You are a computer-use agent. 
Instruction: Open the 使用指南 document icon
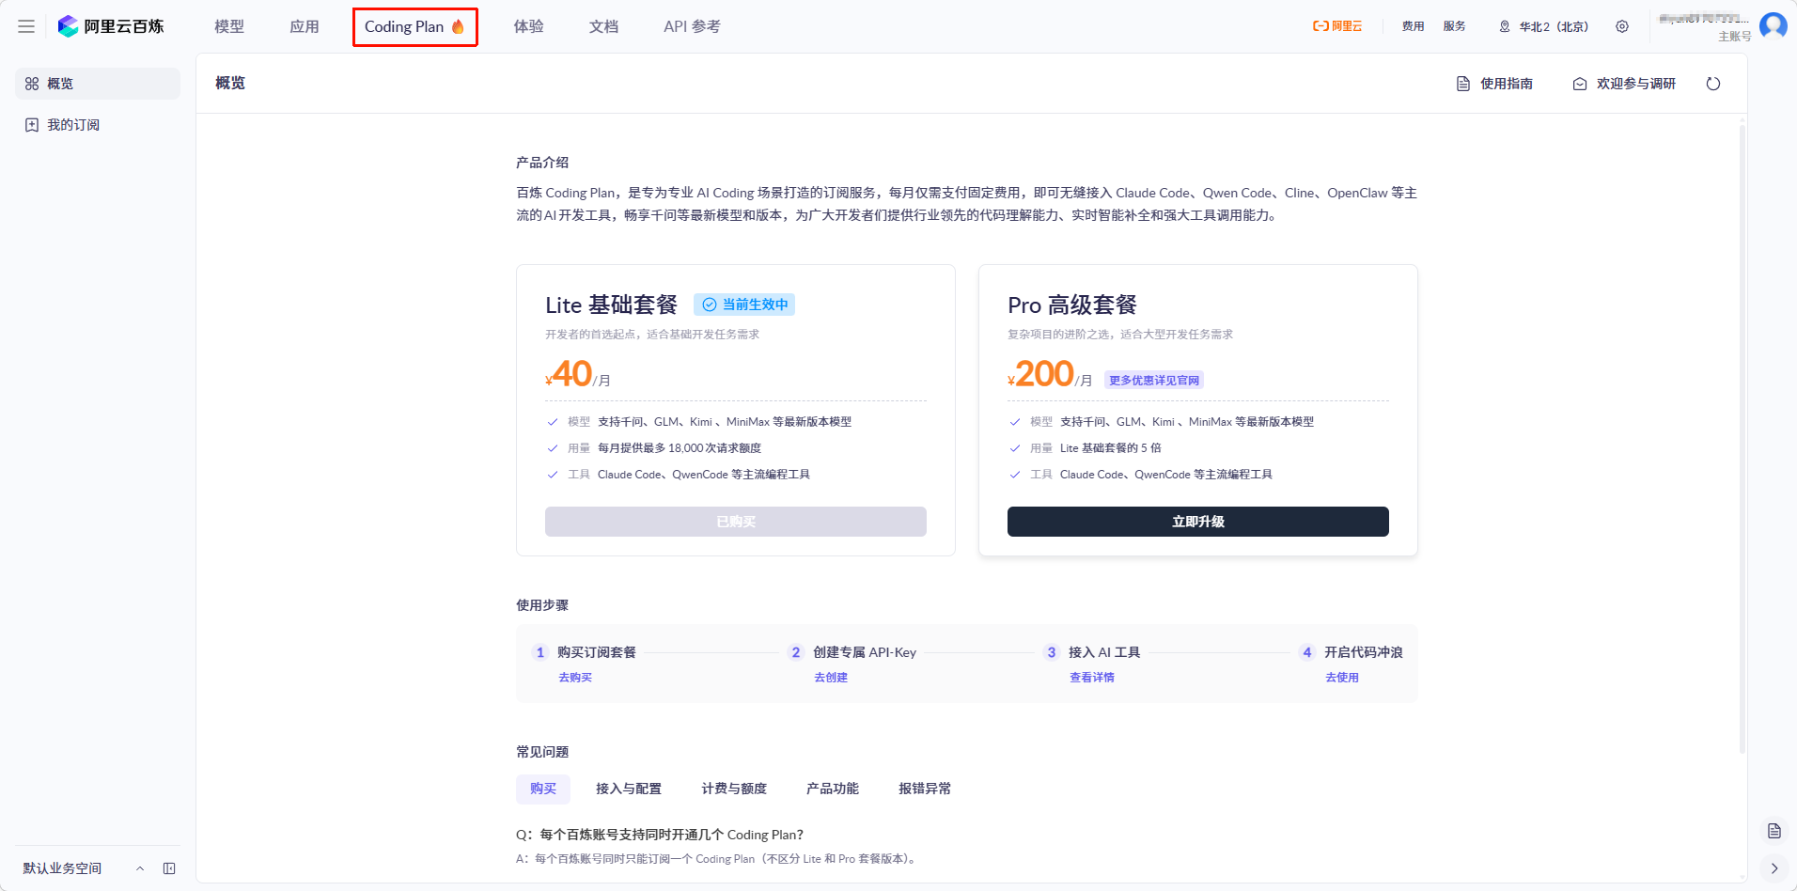pyautogui.click(x=1462, y=83)
